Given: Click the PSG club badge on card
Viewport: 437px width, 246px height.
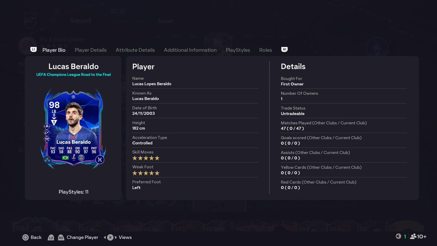Looking at the screenshot, I should coord(82,158).
